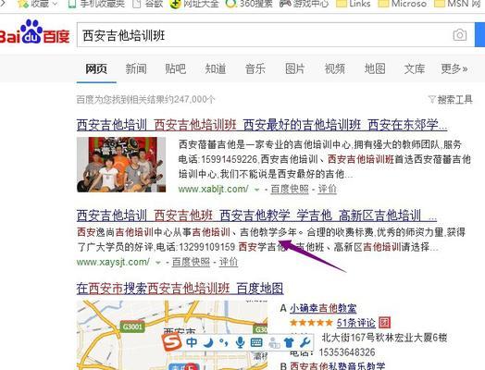This screenshot has width=485, height=370.
Task: Open soft keyboard on Sogou toolbar
Action: coord(256,342)
